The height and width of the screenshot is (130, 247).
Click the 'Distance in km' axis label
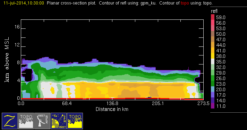coord(112,109)
